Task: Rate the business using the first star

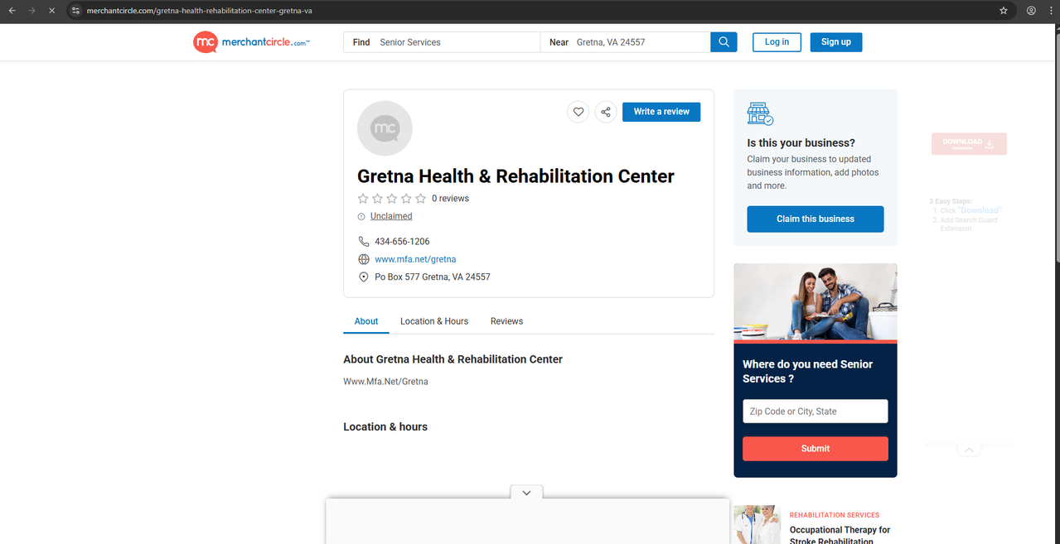Action: [363, 199]
